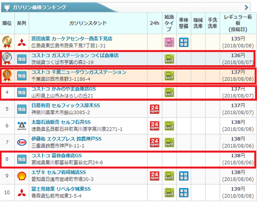Click the self-service icon for リベルタ城東SS

click(x=169, y=193)
